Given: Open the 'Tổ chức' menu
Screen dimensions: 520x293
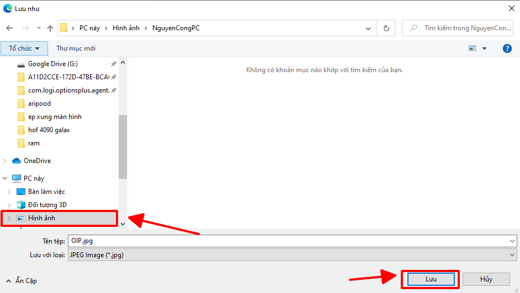Looking at the screenshot, I should (24, 48).
